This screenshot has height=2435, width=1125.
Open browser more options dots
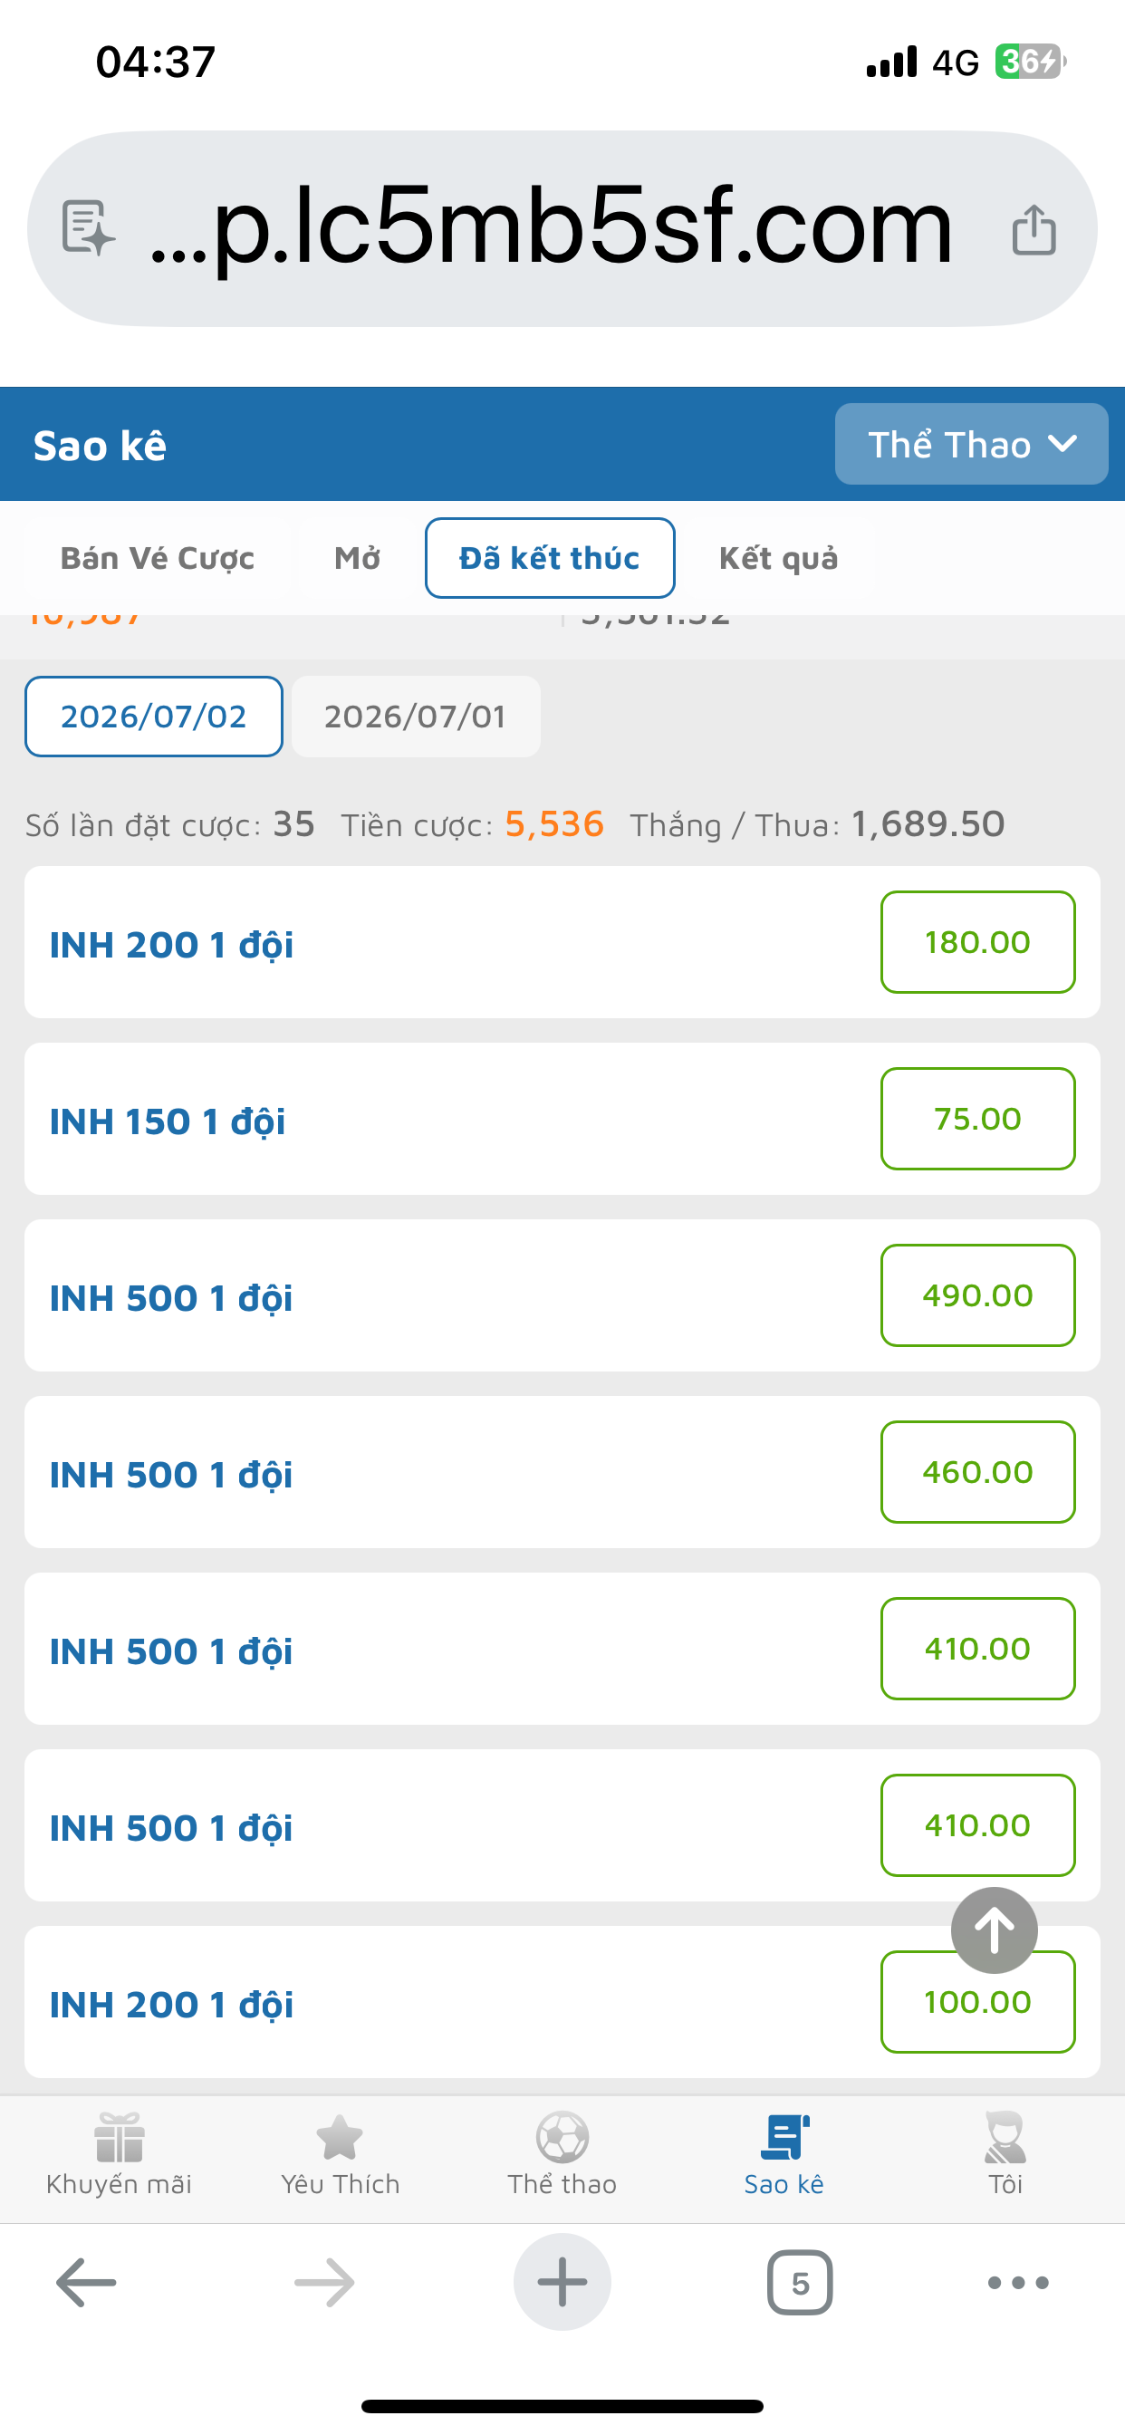pyautogui.click(x=1018, y=2283)
